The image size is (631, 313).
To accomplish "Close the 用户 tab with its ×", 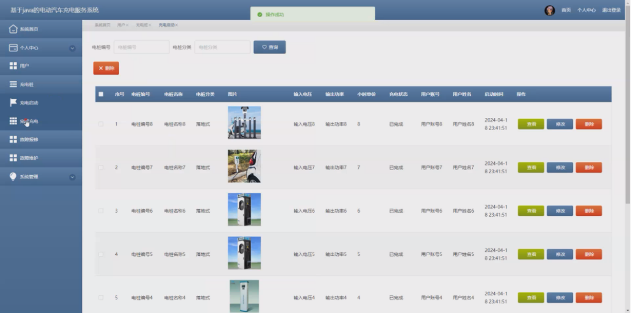I will pyautogui.click(x=127, y=25).
